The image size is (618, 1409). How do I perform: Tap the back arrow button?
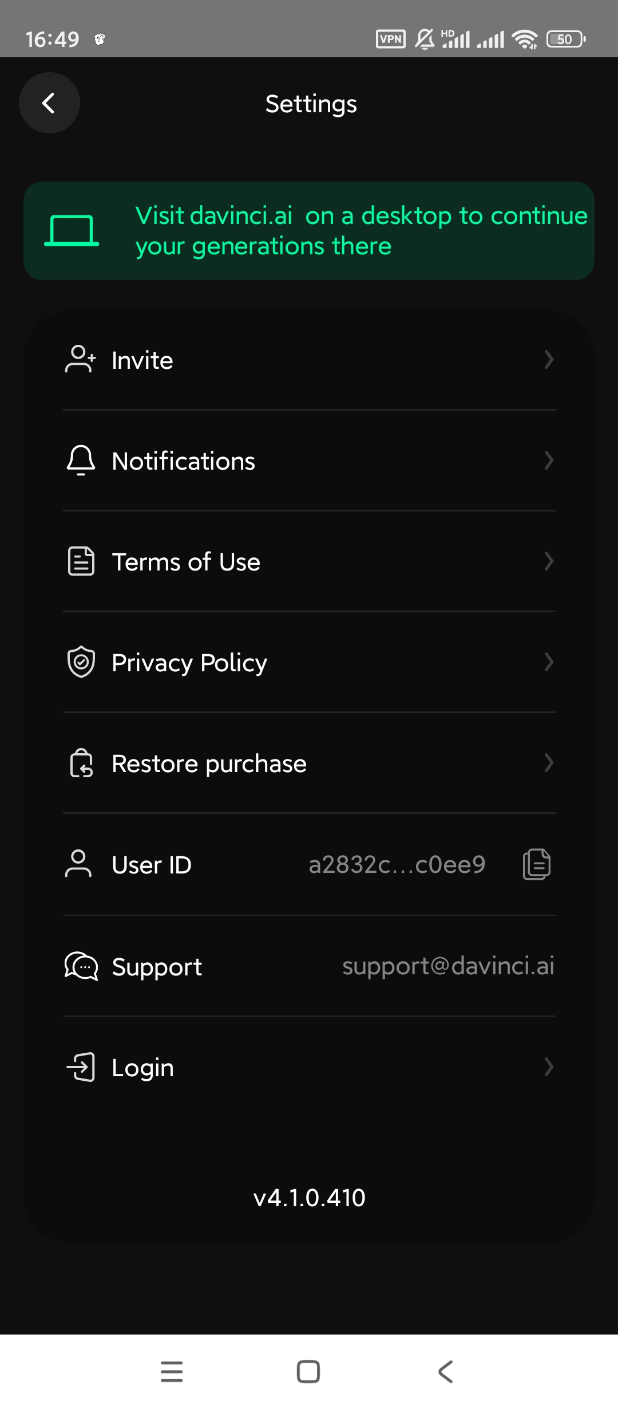click(49, 103)
